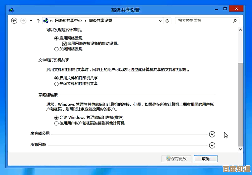Viewport: 252px width, 175px height.
Task: Click the refresh button beside address bar
Action: coord(167,21)
